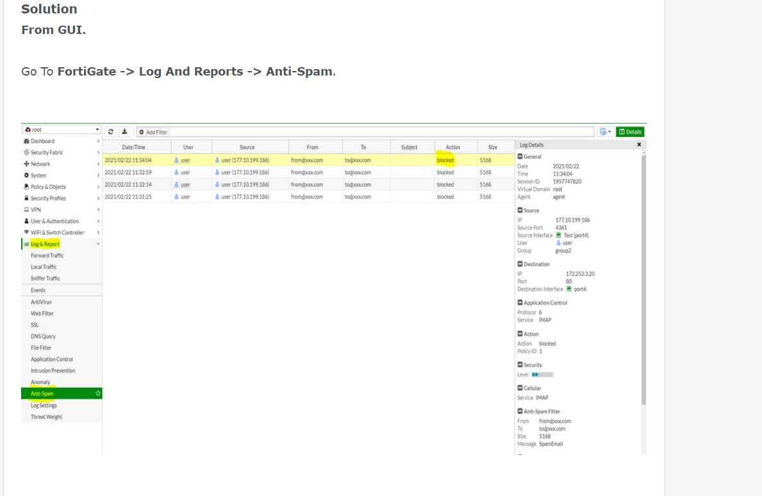
Task: Sort by the Size column header
Action: (495, 147)
